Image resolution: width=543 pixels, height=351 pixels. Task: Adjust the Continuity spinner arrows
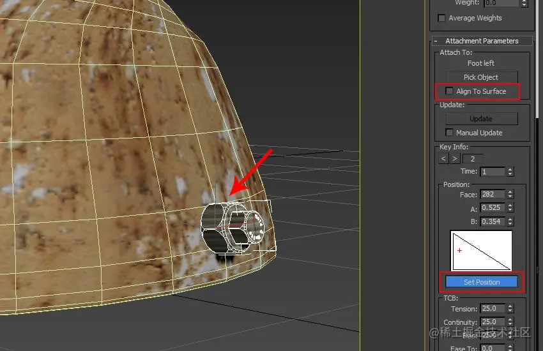[x=510, y=322]
